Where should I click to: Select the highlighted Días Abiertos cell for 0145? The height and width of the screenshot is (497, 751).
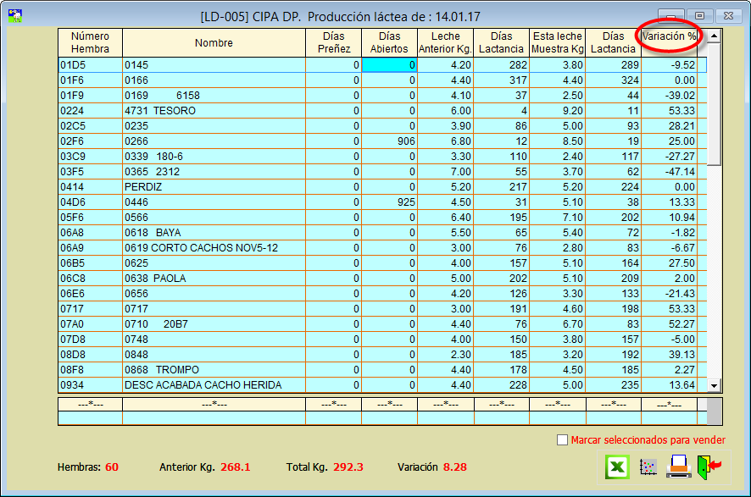(389, 65)
